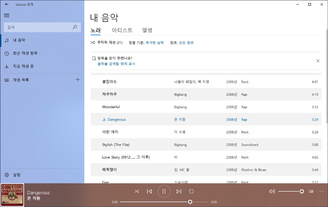Toggle repeat mode
Image resolution: width=328 pixels, height=207 pixels.
[x=191, y=192]
